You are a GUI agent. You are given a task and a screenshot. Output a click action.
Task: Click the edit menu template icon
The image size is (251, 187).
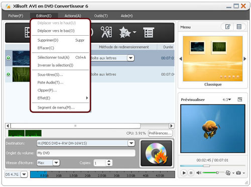tap(228, 27)
